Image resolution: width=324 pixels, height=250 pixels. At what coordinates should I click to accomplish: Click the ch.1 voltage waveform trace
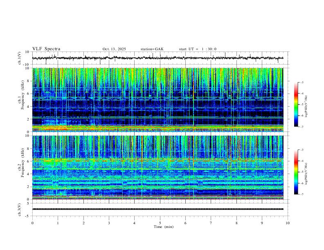(x=157, y=58)
